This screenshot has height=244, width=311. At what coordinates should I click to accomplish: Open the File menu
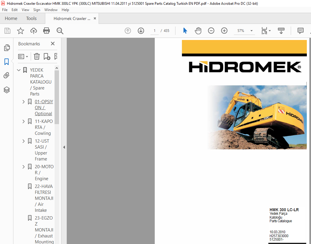tap(5, 10)
